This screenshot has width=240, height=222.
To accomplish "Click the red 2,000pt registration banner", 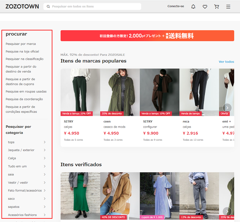I will click(x=147, y=36).
